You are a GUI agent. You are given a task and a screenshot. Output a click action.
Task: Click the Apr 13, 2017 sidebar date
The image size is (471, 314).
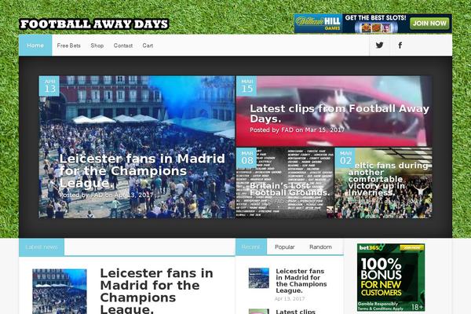click(290, 298)
